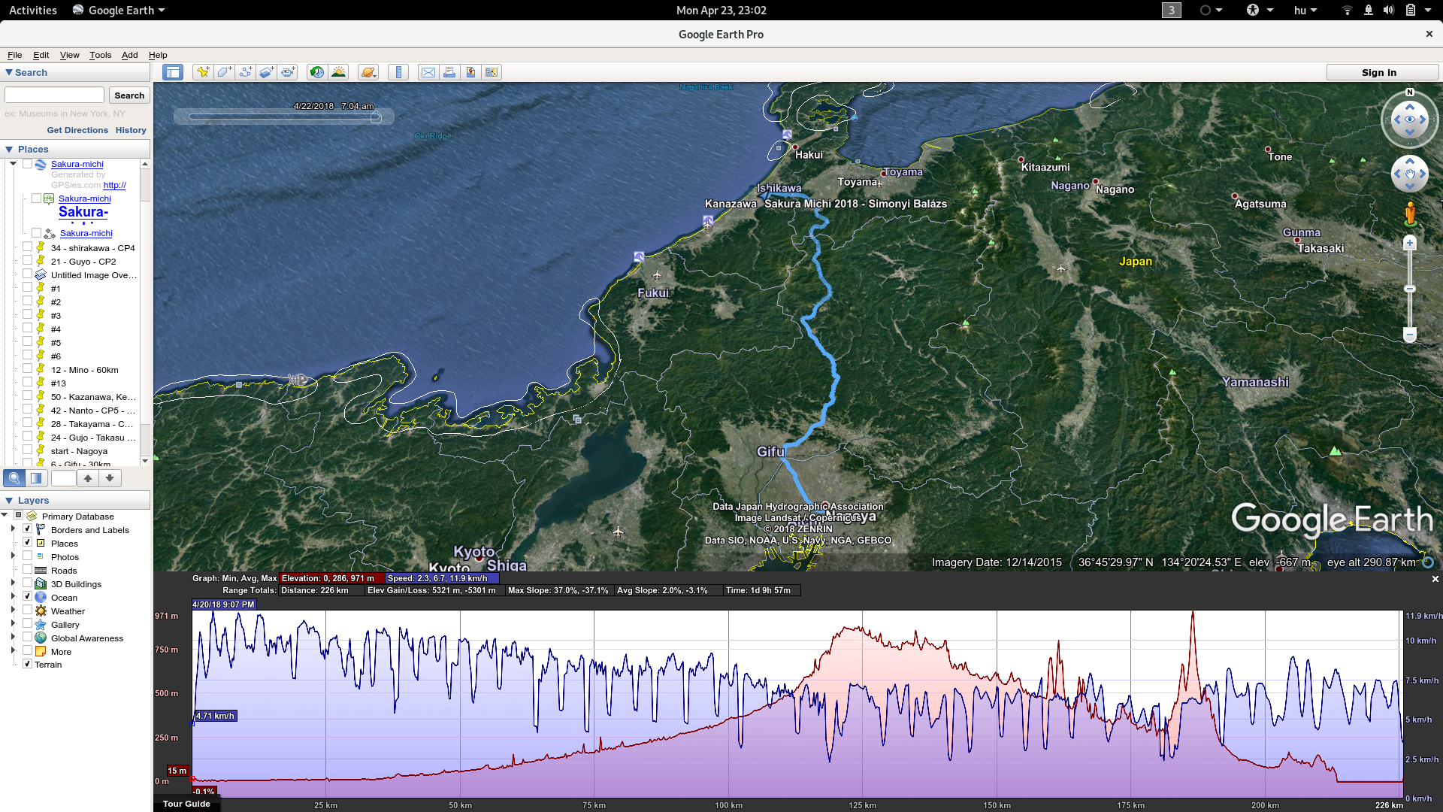Zoom out with the minus button
1443x812 pixels.
pyautogui.click(x=1410, y=335)
